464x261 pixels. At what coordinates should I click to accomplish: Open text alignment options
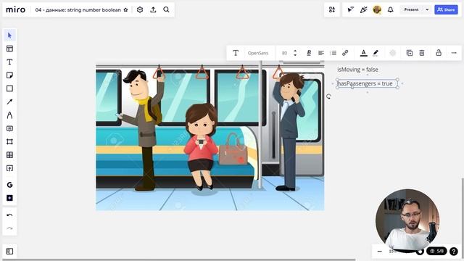[321, 53]
